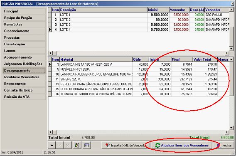Open Julgamento Habilitações
The image size is (236, 156).
click(24, 64)
